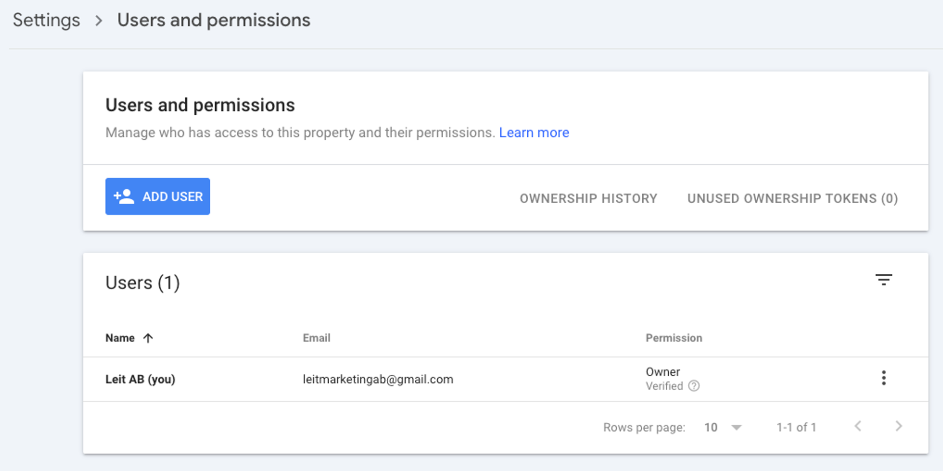Click the leitmarketingab@gmail.com email cell
Screen dimensions: 943x471
378,379
